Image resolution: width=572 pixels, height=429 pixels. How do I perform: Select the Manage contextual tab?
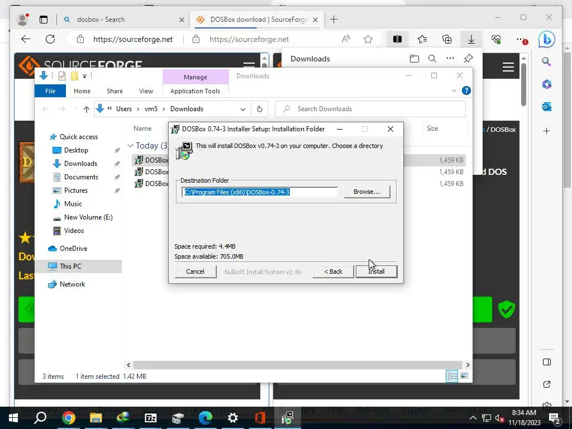coord(195,77)
